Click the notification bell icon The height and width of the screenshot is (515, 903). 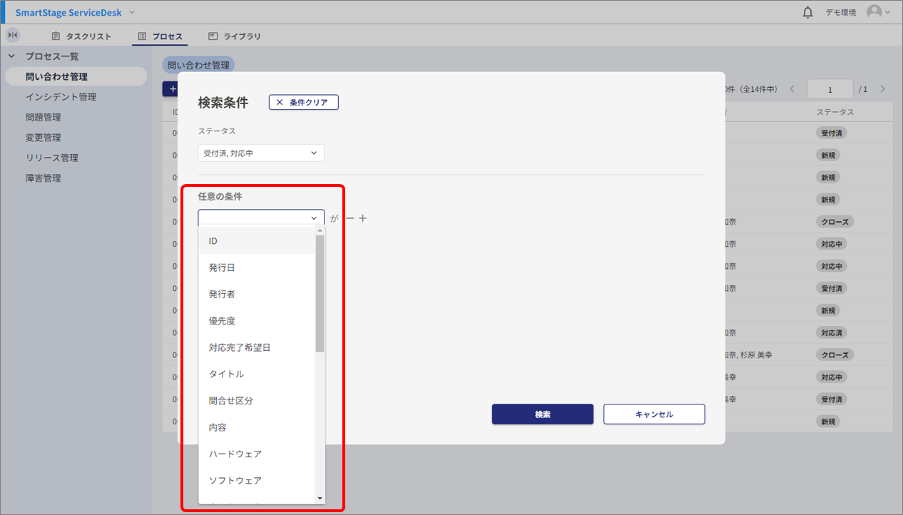(807, 13)
